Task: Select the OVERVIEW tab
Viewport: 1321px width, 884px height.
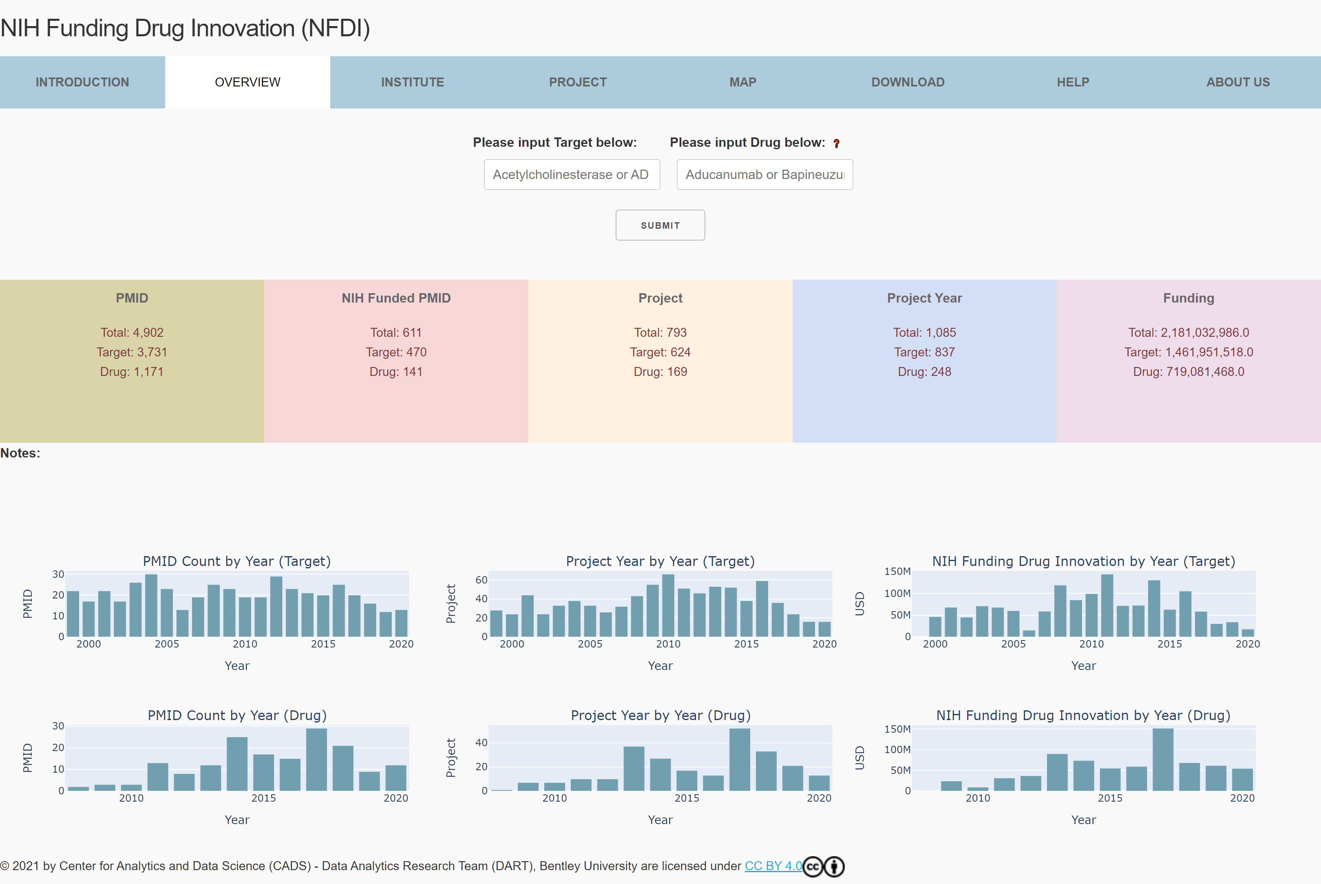Action: pyautogui.click(x=247, y=82)
